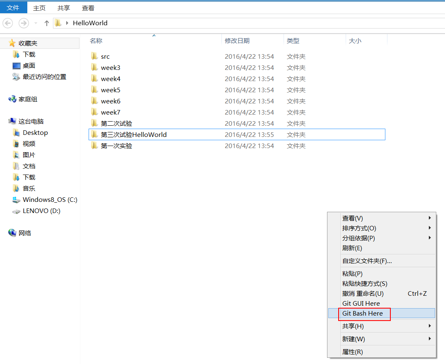Select the 第一次实验 folder icon
The image size is (445, 364).
(94, 146)
